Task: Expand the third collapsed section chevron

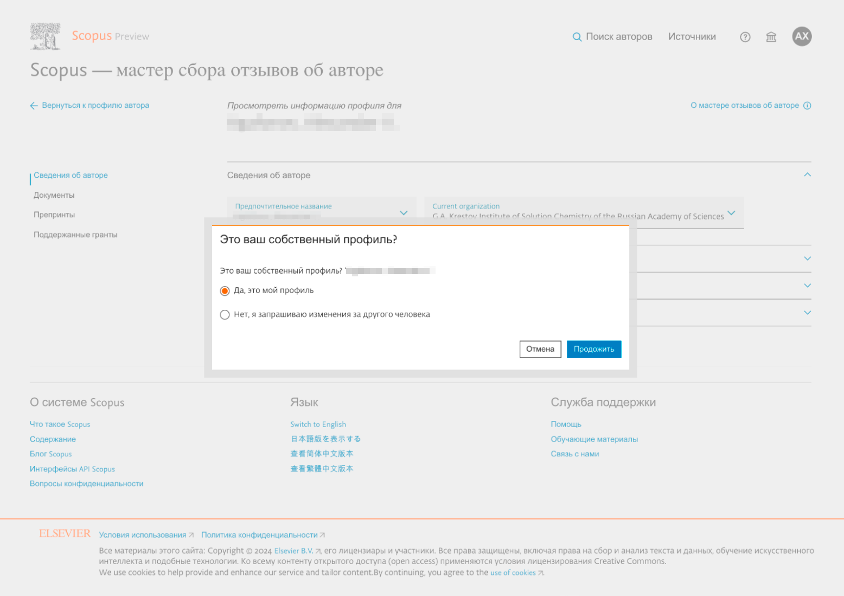Action: (807, 286)
